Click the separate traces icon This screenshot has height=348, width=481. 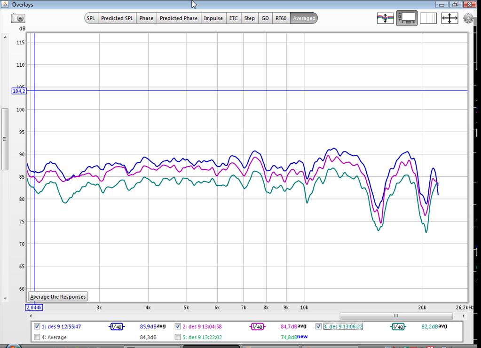[385, 18]
